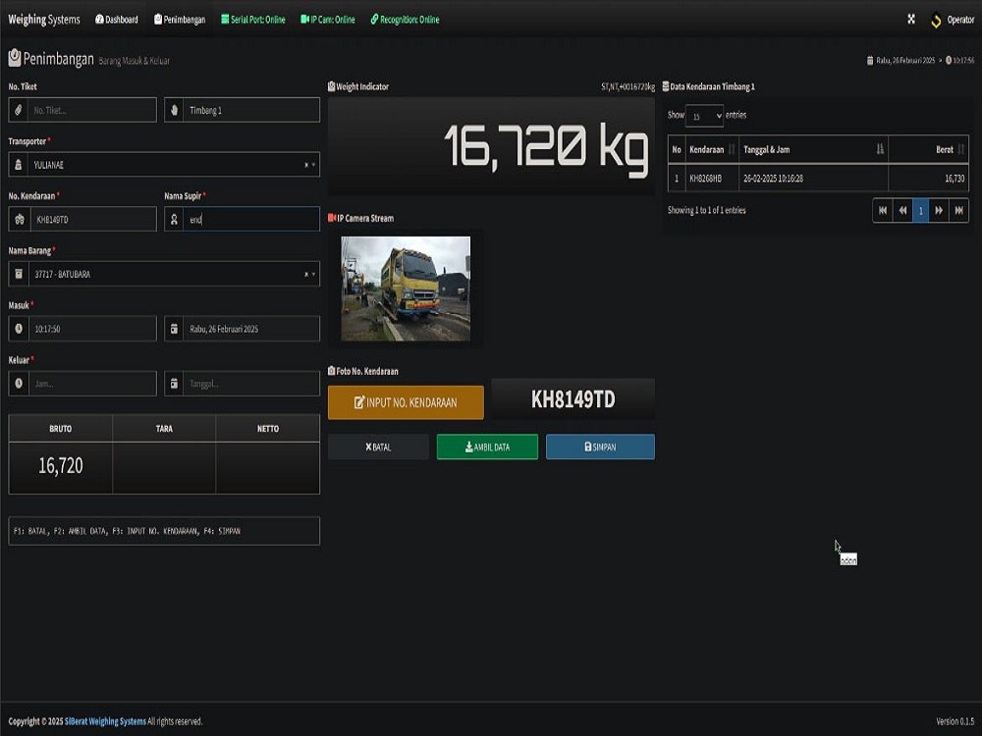The width and height of the screenshot is (982, 736).
Task: Click the AMBIL DATA button
Action: (x=487, y=447)
